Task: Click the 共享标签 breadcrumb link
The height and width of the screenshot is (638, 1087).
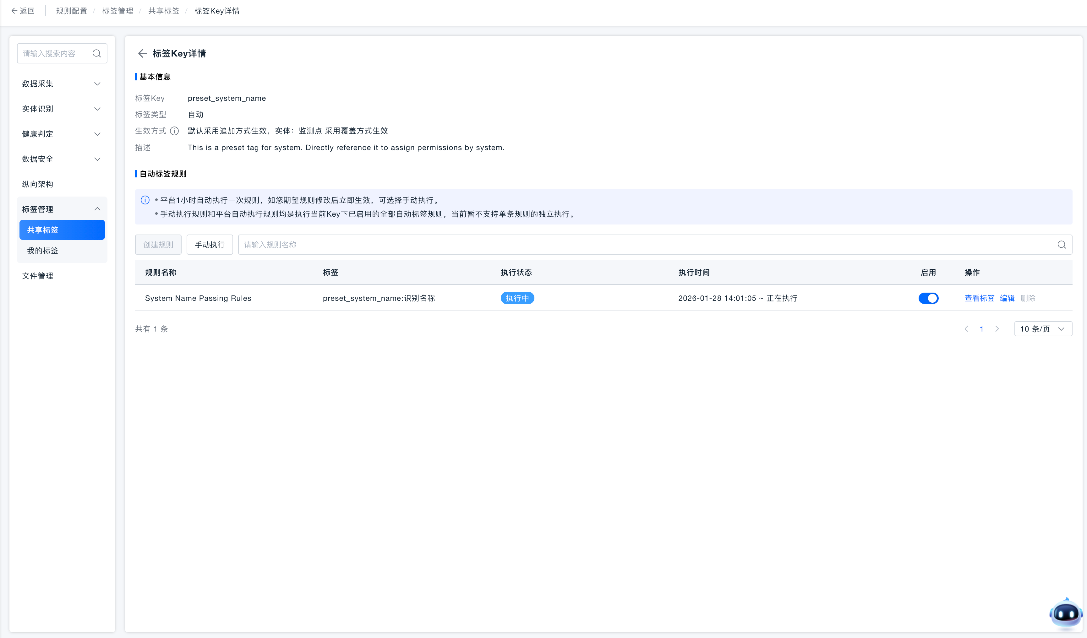Action: coord(163,11)
